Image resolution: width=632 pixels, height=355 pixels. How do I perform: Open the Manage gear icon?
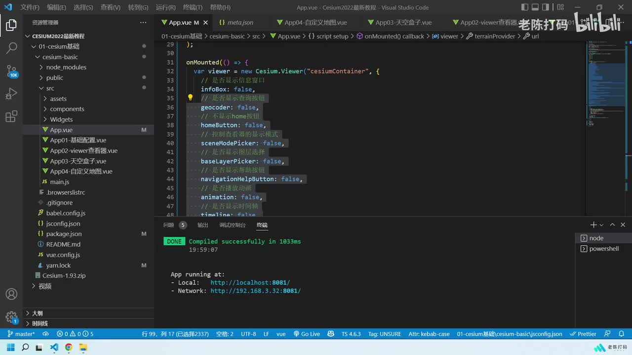[11, 317]
